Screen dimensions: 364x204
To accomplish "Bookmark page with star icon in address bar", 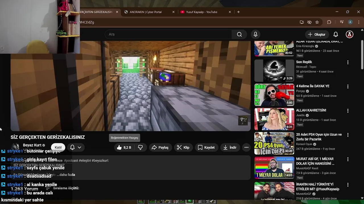I will (317, 22).
